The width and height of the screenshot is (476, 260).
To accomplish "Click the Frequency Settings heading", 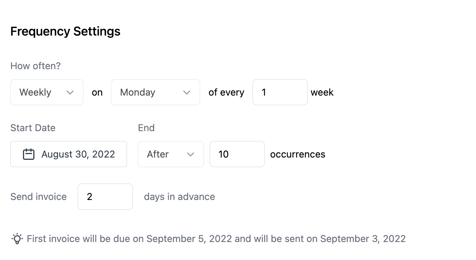I will click(65, 31).
